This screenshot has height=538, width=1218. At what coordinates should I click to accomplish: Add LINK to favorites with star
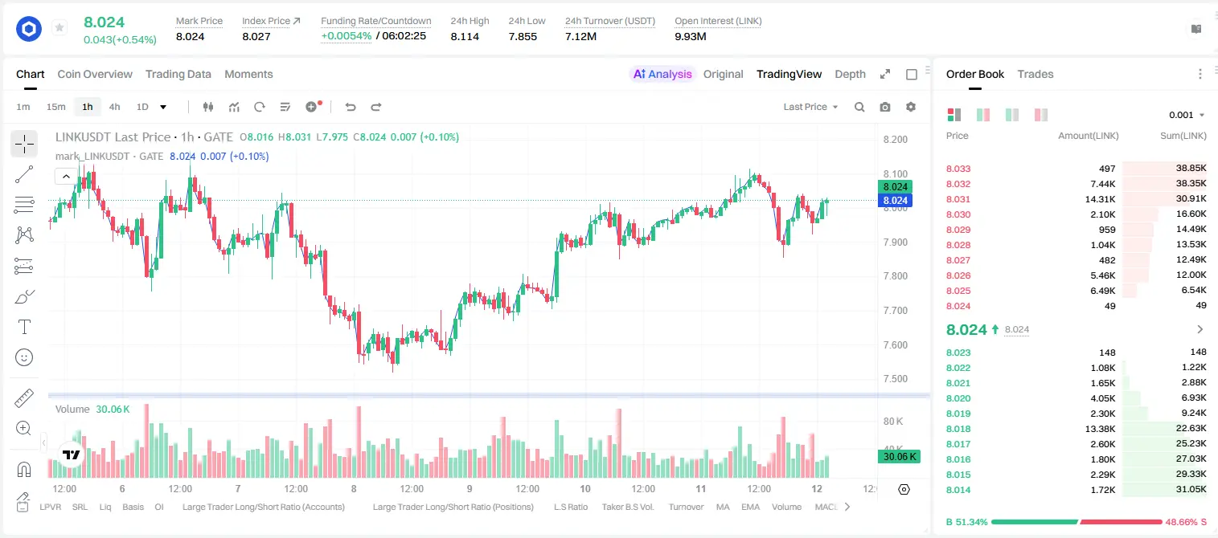click(59, 28)
